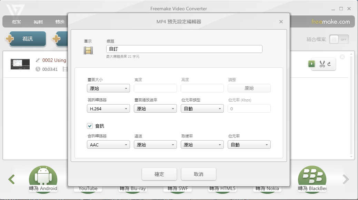This screenshot has width=358, height=200.
Task: Click the second plus add button
Action: [56, 38]
